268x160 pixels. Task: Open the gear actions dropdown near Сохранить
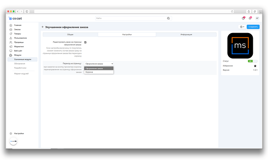(242, 27)
